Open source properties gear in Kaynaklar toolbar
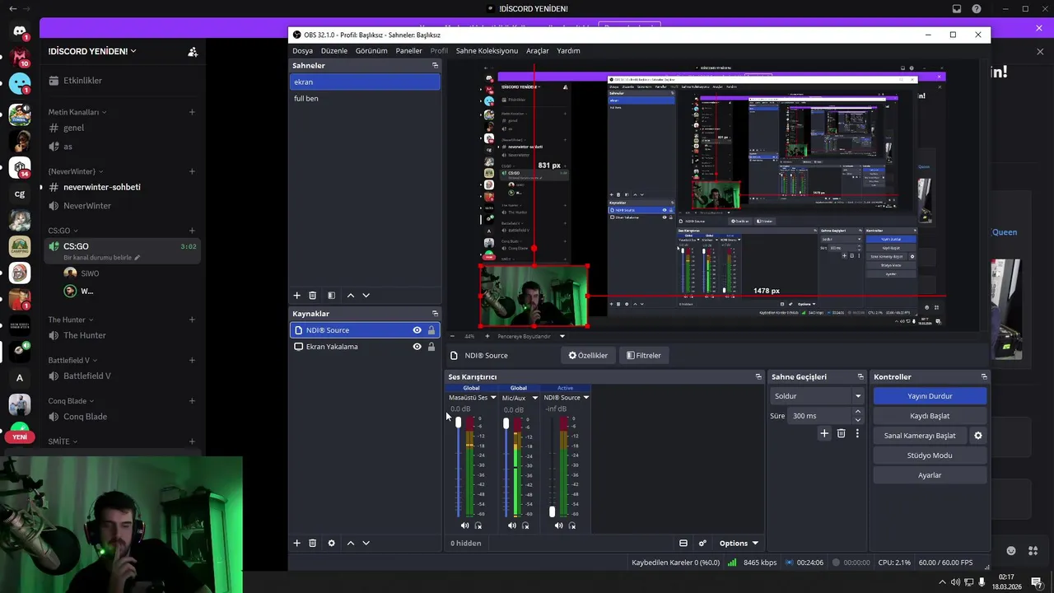1054x593 pixels. 331,543
